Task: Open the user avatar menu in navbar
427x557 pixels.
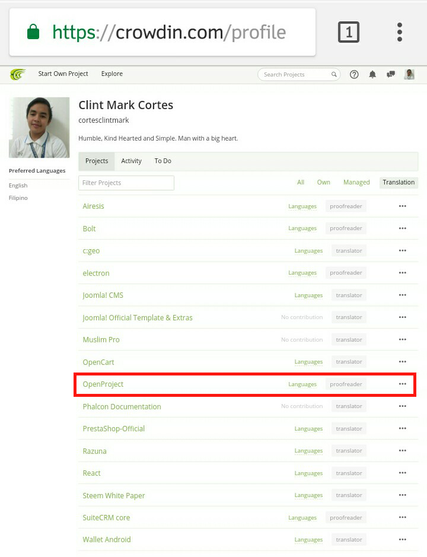Action: [409, 74]
